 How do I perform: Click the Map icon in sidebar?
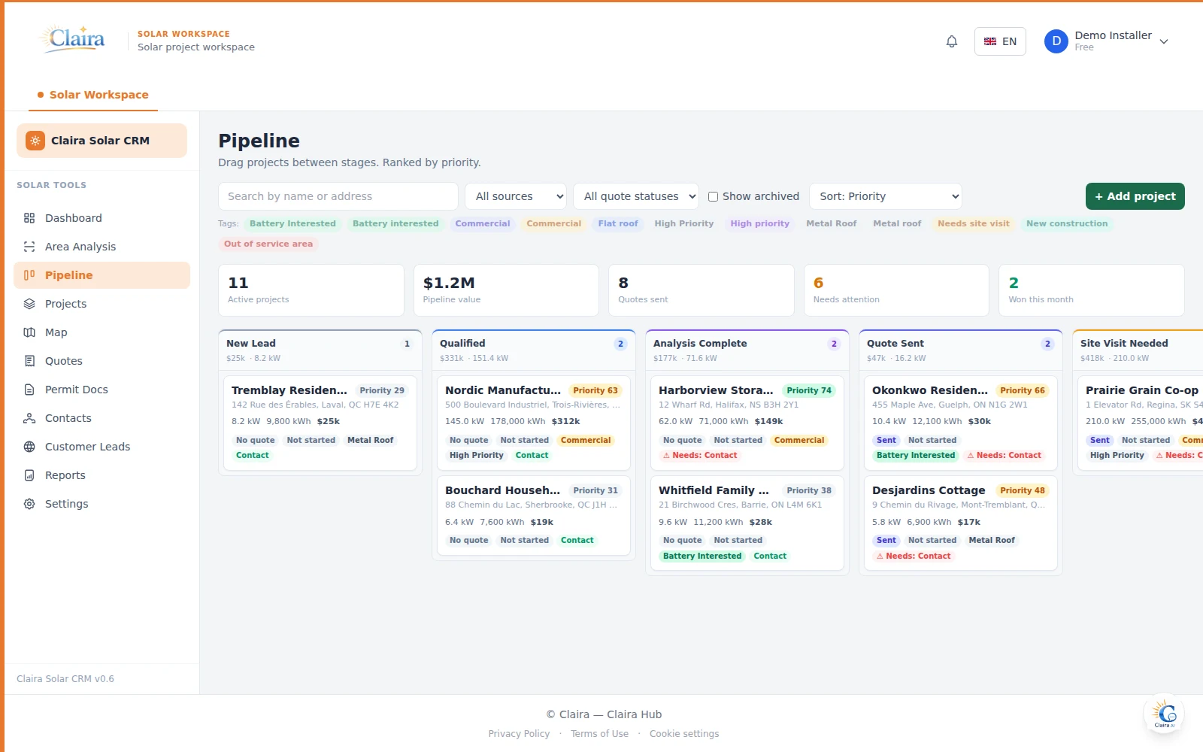point(29,332)
